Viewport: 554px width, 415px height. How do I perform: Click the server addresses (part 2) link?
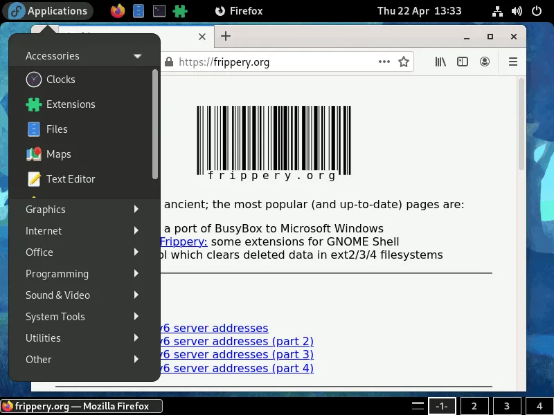click(235, 341)
